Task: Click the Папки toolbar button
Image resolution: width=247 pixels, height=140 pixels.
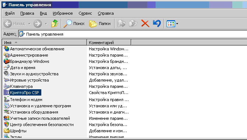Action: pos(100,24)
